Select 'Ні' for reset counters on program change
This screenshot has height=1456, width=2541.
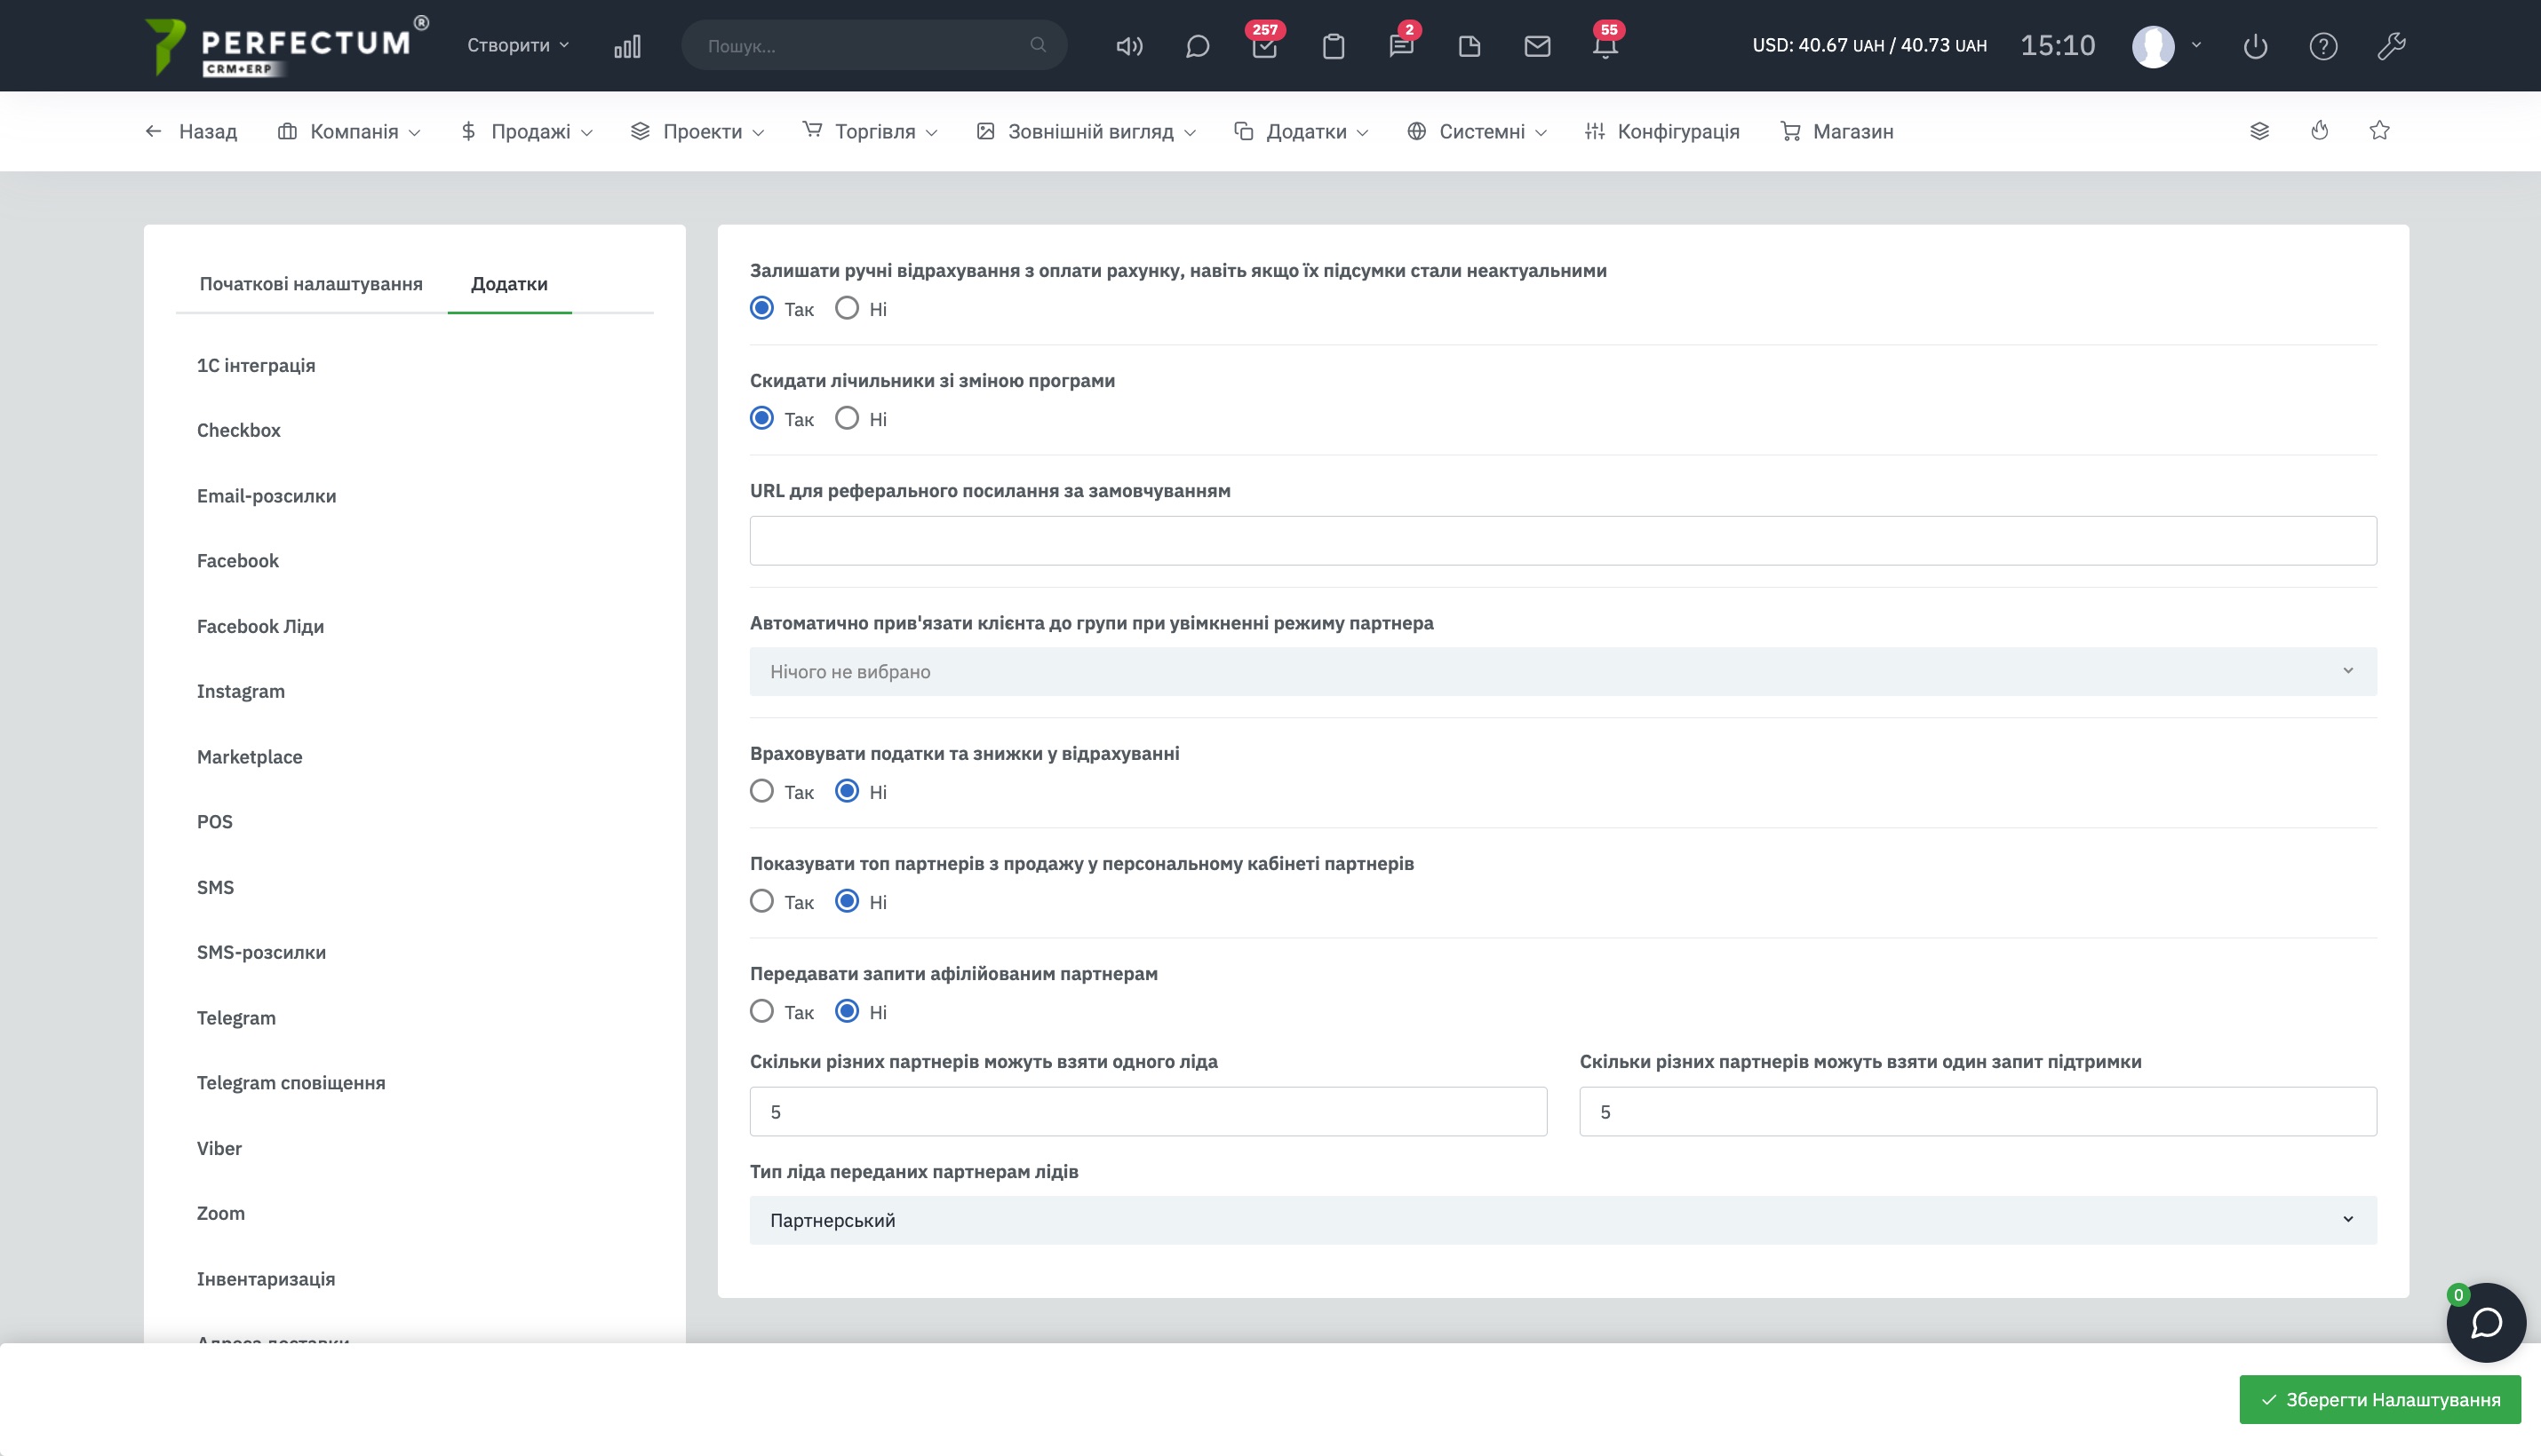847,418
